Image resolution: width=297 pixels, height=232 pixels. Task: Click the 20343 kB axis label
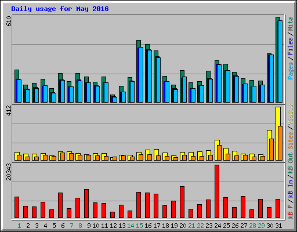(9, 172)
